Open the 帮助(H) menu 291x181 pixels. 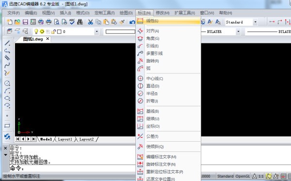pos(226,13)
